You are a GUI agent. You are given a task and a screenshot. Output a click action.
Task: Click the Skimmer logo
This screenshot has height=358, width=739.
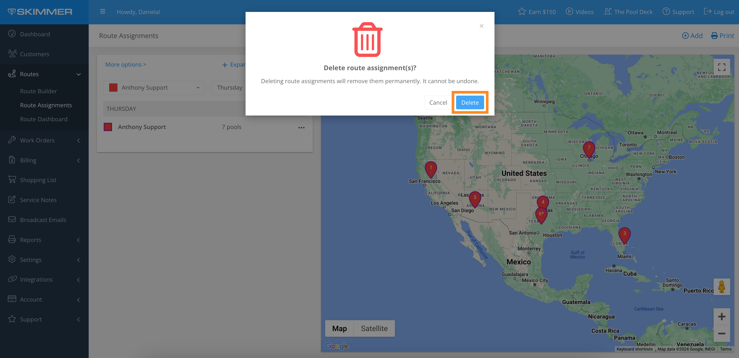tap(40, 12)
